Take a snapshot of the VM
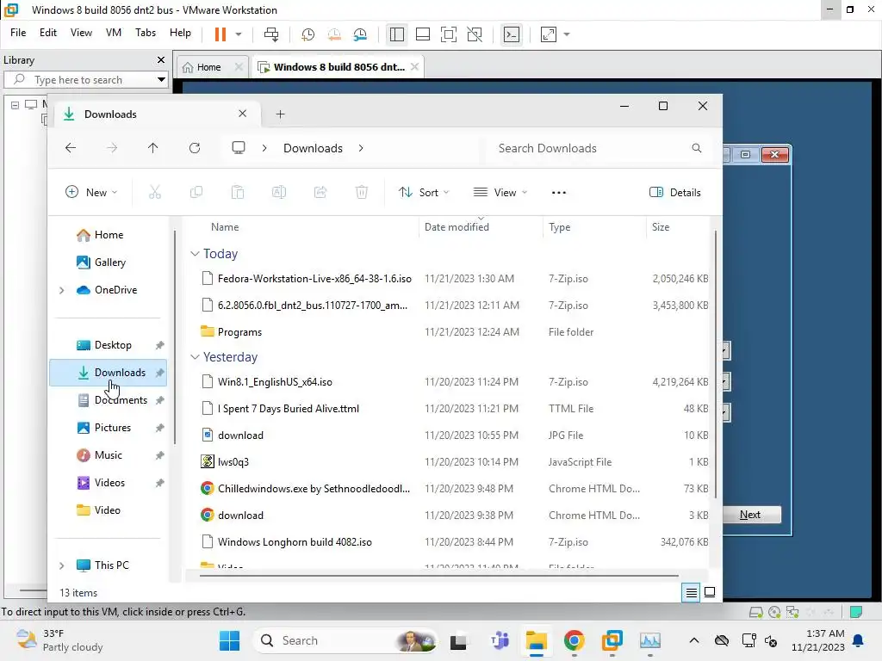 pyautogui.click(x=307, y=34)
